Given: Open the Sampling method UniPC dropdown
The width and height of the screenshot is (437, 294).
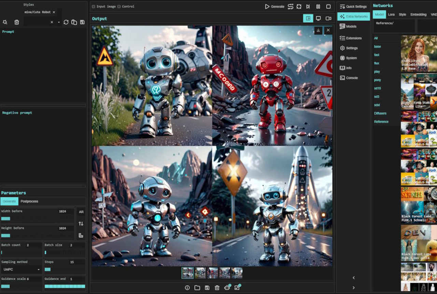Looking at the screenshot, I should click(21, 269).
